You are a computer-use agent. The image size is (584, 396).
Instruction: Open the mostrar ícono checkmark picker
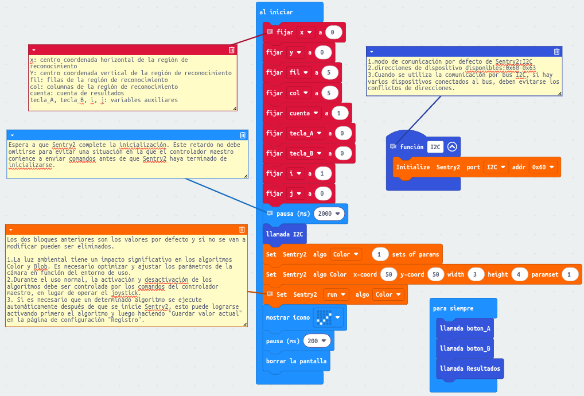[328, 318]
